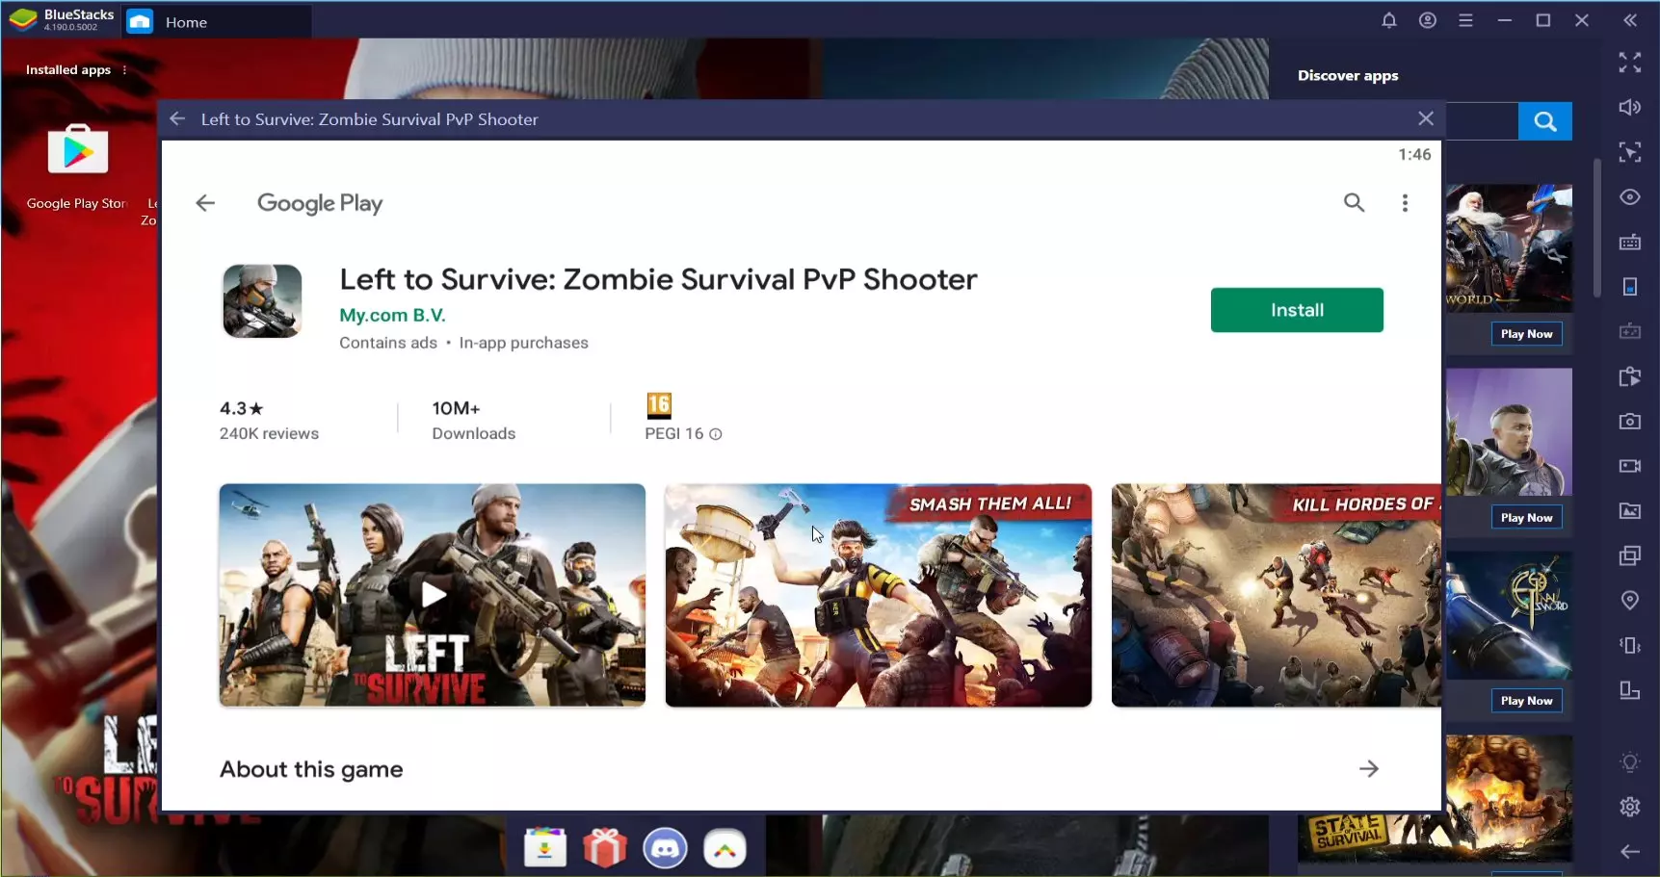This screenshot has height=877, width=1660.
Task: Toggle the volume speaker in sidebar
Action: [1629, 107]
